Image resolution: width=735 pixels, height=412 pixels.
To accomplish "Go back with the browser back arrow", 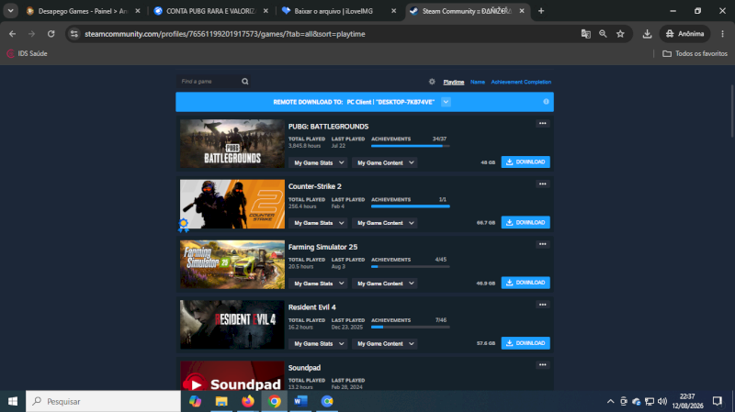I will (13, 34).
